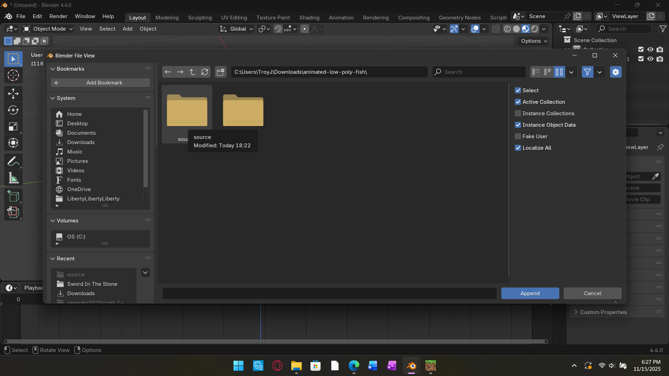Collapse the Volumes section
Viewport: 669px width, 376px height.
53,221
